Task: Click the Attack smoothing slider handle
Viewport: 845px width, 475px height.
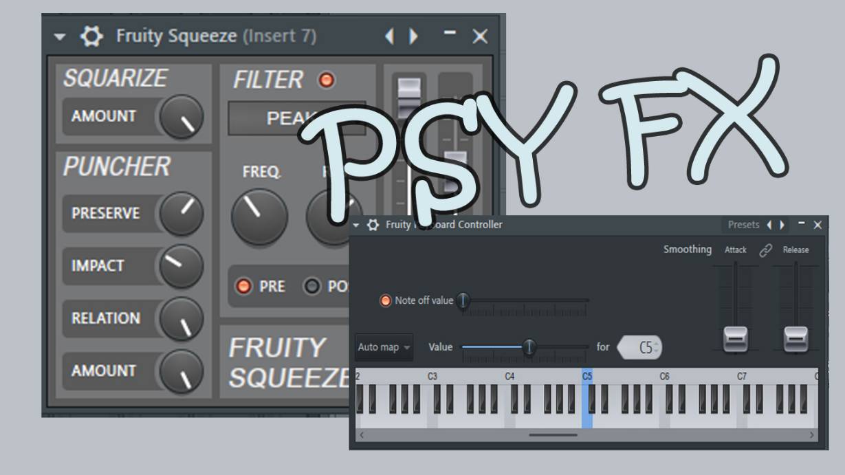Action: tap(735, 339)
